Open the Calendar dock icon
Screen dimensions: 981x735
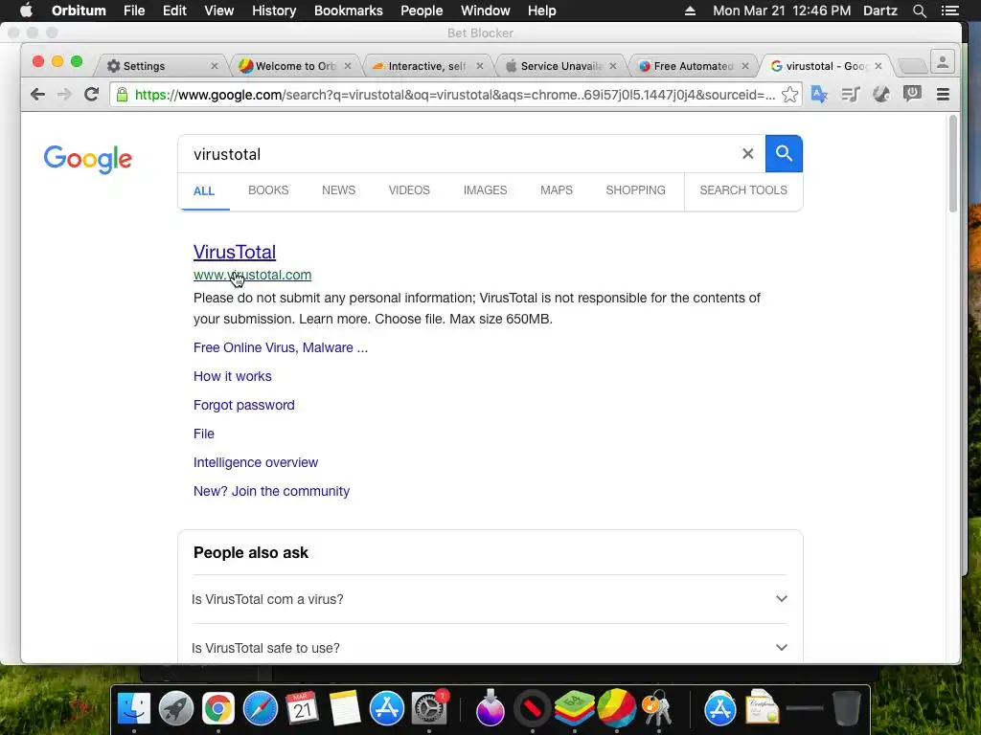click(302, 709)
